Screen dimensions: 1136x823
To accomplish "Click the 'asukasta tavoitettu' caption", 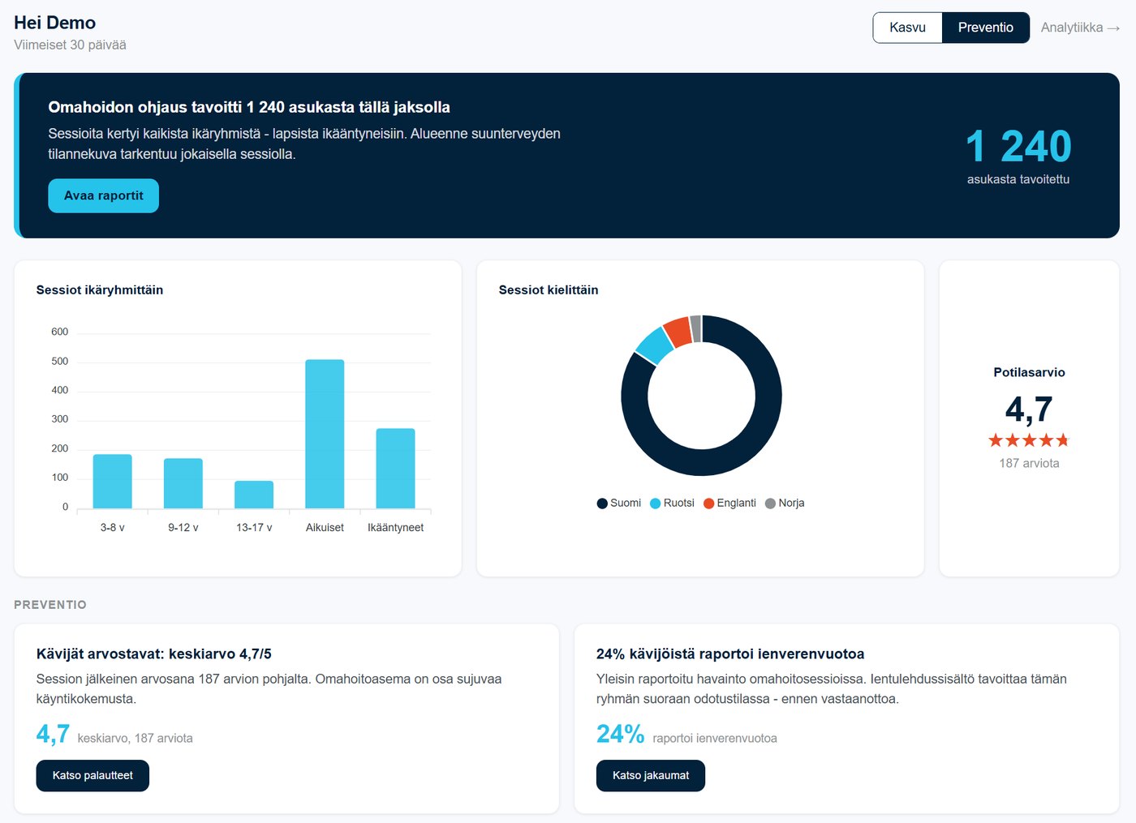I will [1018, 179].
